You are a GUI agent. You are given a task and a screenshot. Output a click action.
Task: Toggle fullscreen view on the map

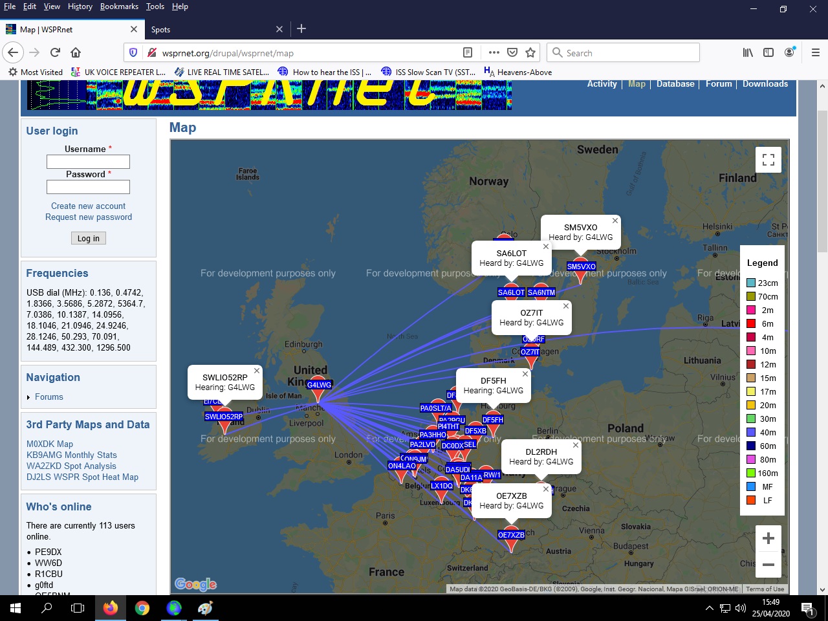[x=768, y=160]
